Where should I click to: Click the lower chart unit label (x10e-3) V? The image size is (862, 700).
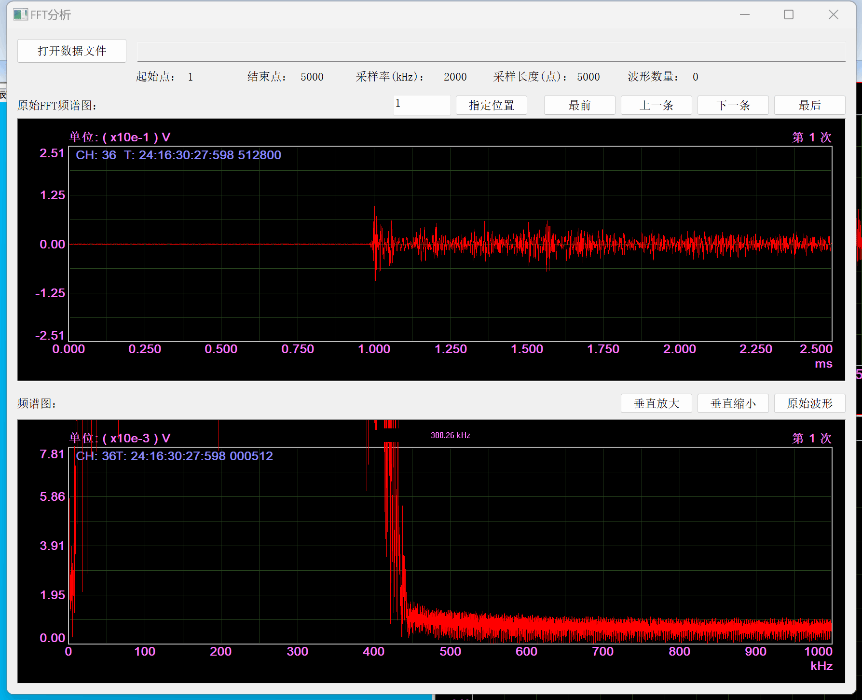click(x=120, y=438)
